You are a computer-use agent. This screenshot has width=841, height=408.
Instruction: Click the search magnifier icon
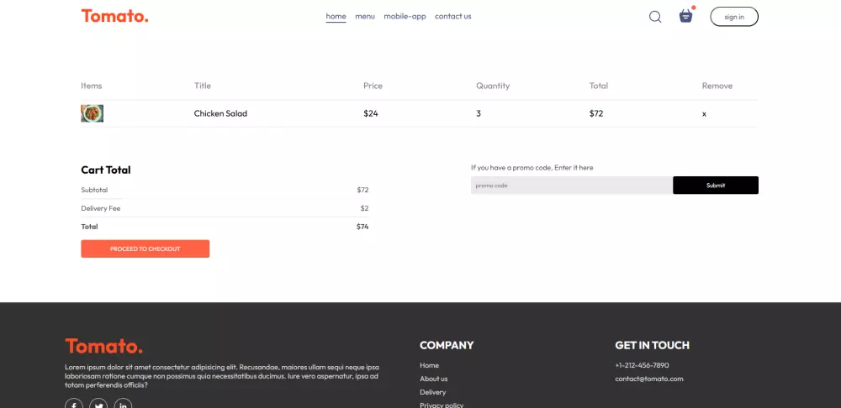tap(655, 17)
